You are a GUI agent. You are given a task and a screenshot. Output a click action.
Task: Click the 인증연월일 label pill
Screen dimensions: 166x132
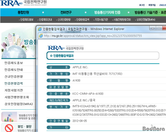click(x=58, y=121)
